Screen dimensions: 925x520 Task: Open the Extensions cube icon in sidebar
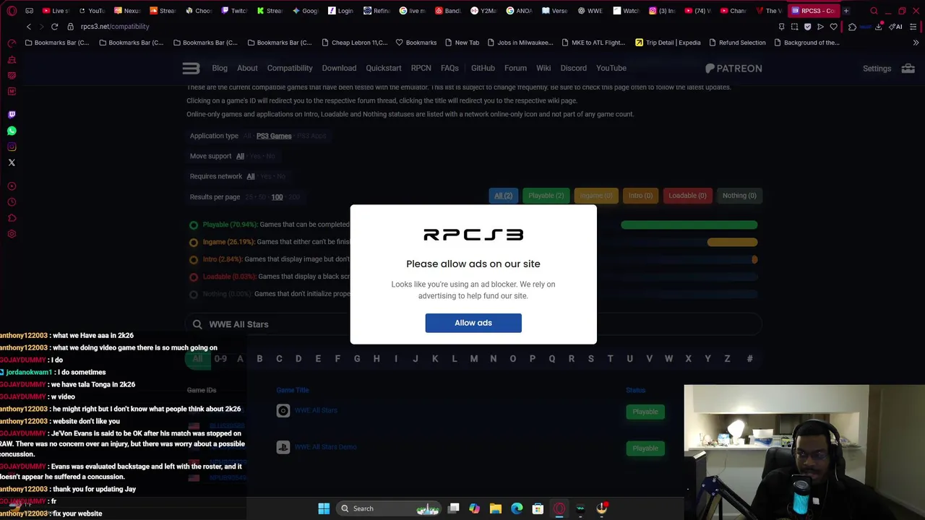point(12,218)
